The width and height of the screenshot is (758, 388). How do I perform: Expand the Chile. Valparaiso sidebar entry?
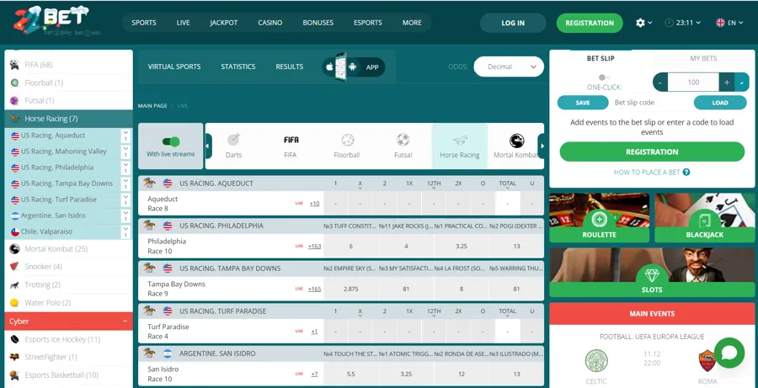pos(125,231)
